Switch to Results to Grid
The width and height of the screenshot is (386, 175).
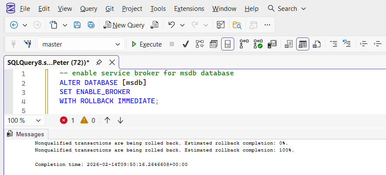(x=303, y=44)
